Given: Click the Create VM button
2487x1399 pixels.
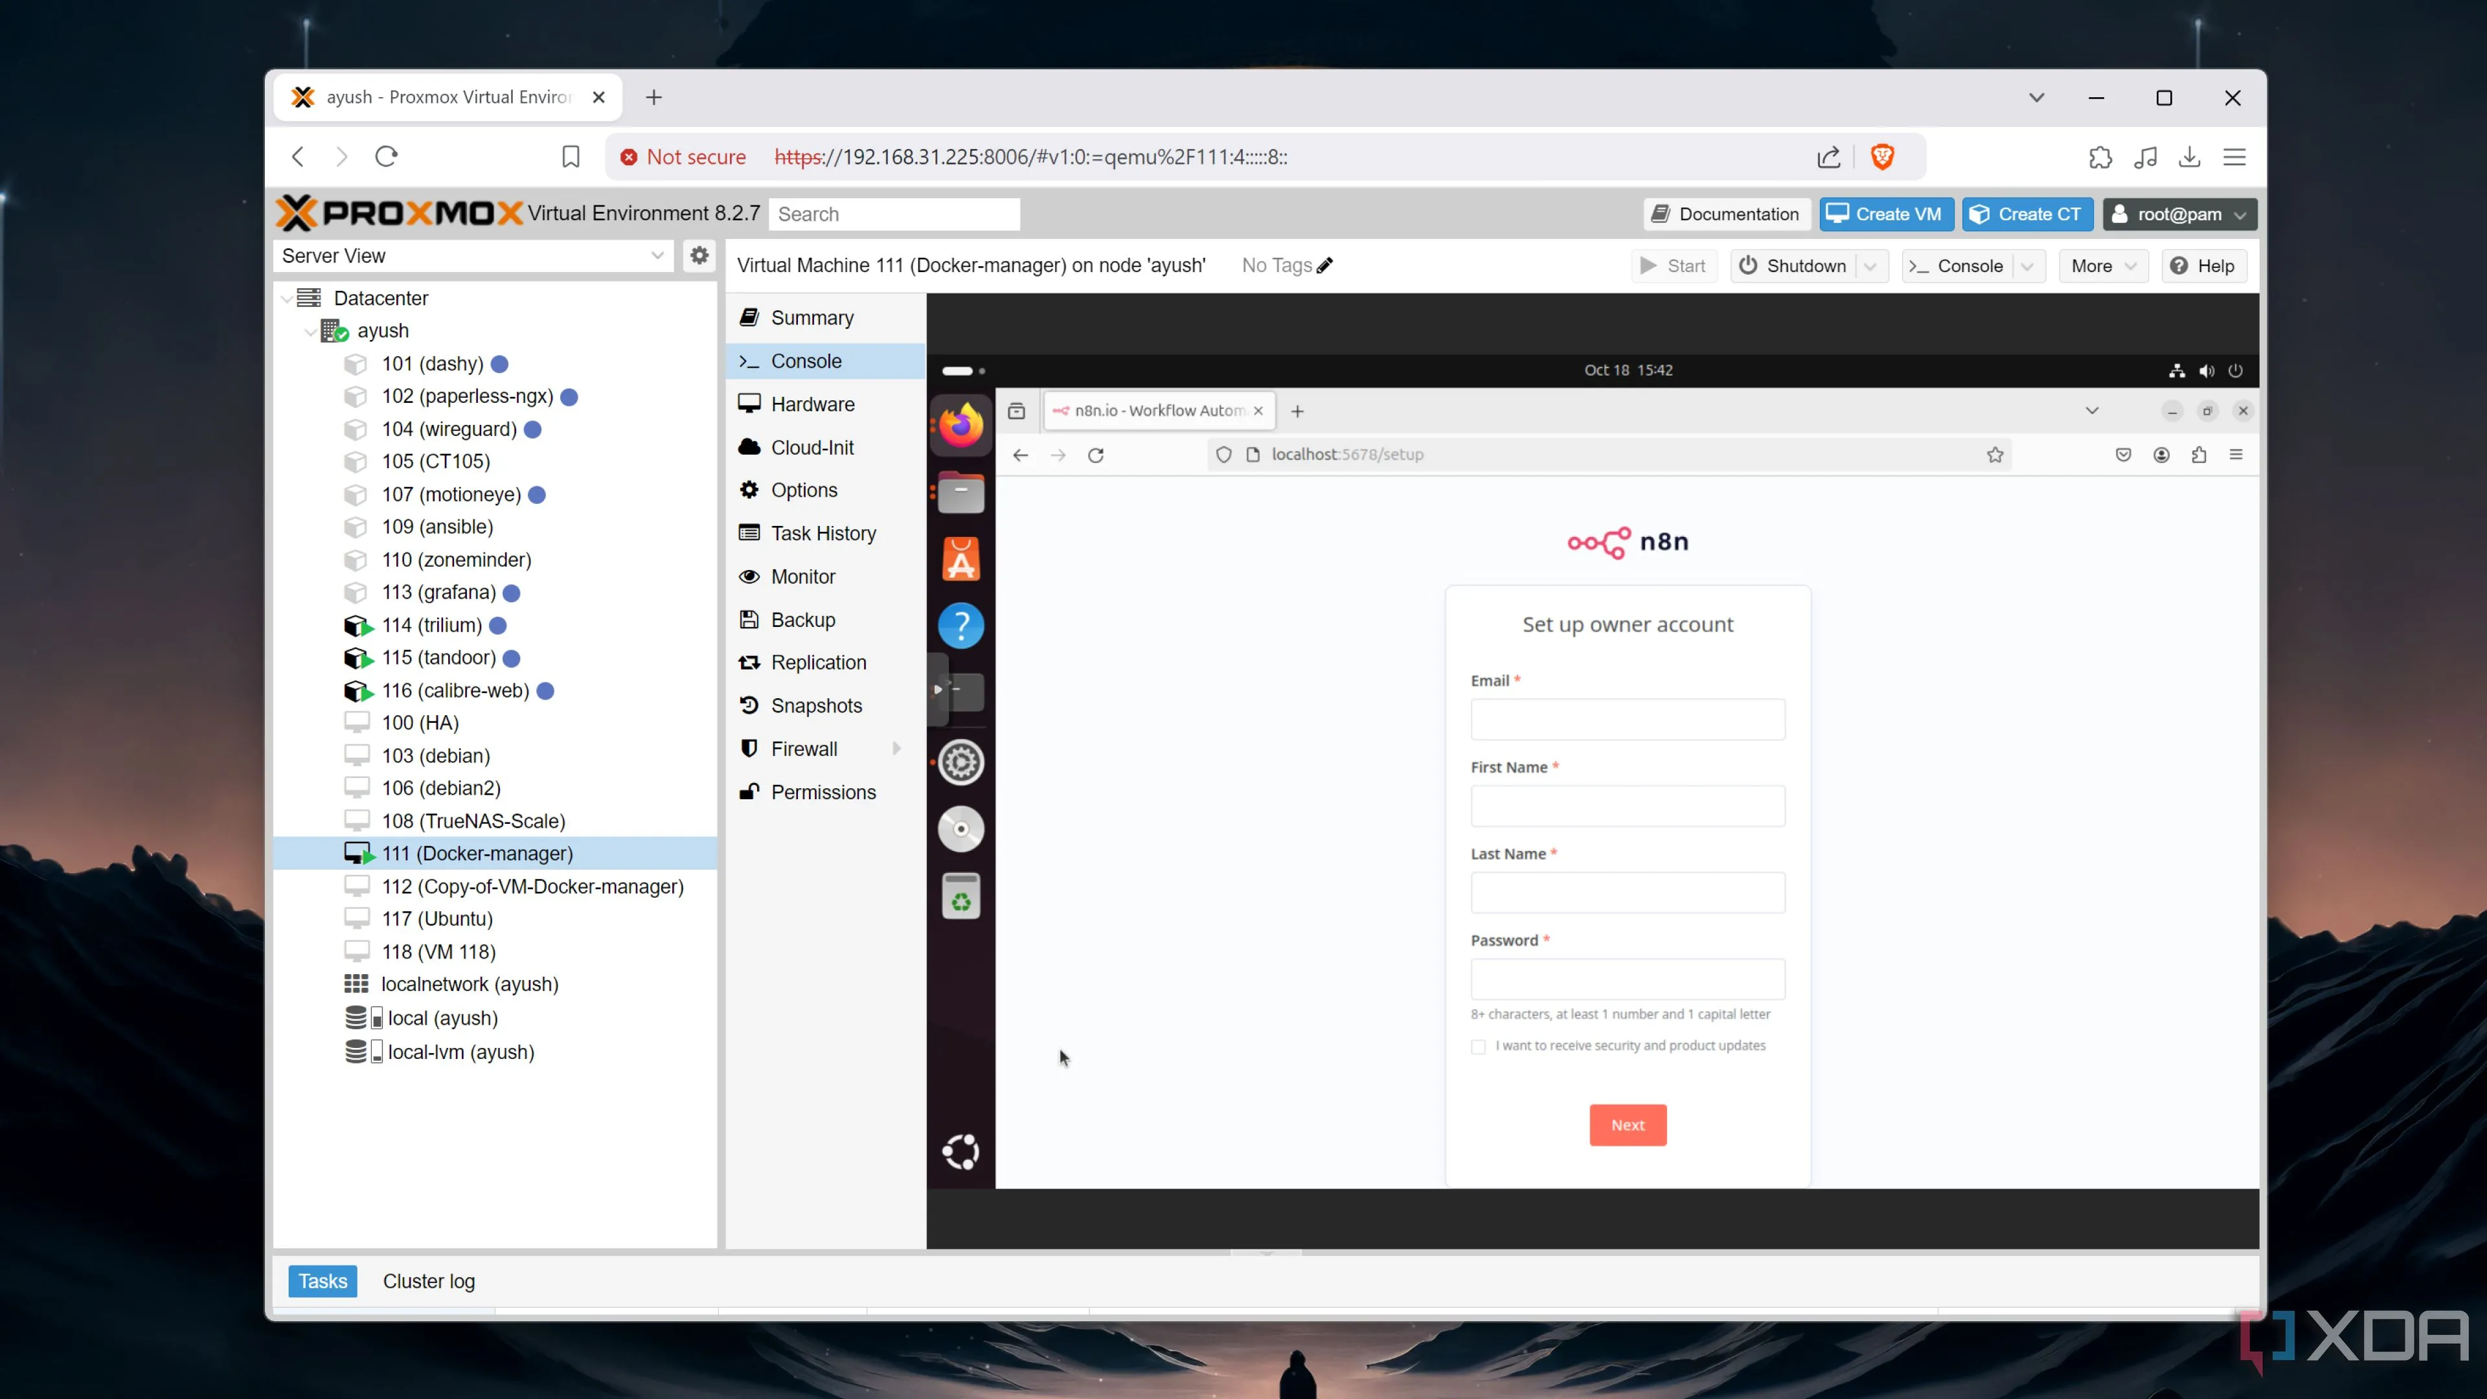Looking at the screenshot, I should 1885,214.
